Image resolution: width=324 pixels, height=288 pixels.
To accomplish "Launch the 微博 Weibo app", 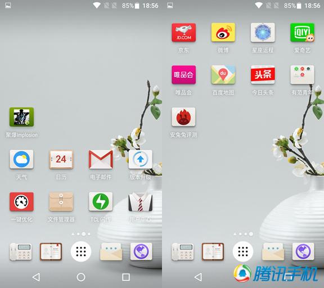I will coord(223,33).
